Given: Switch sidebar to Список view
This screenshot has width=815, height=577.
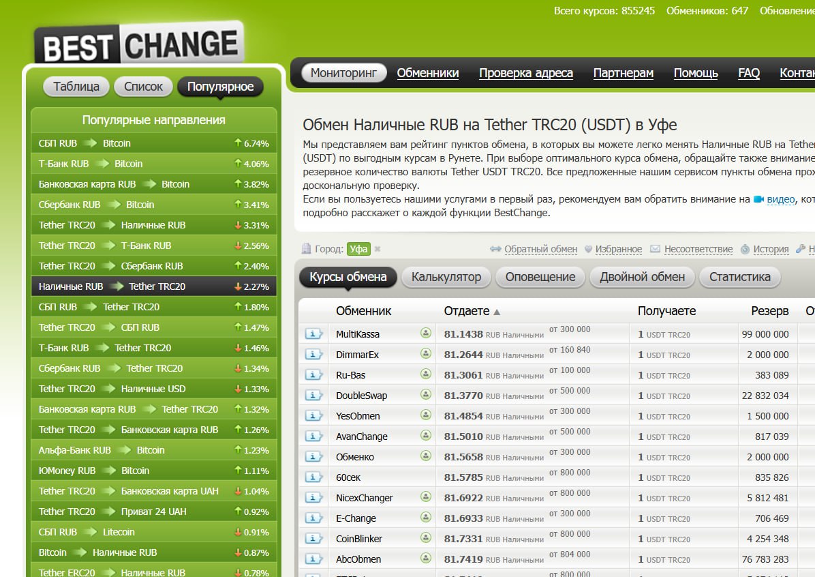Looking at the screenshot, I should (x=144, y=87).
